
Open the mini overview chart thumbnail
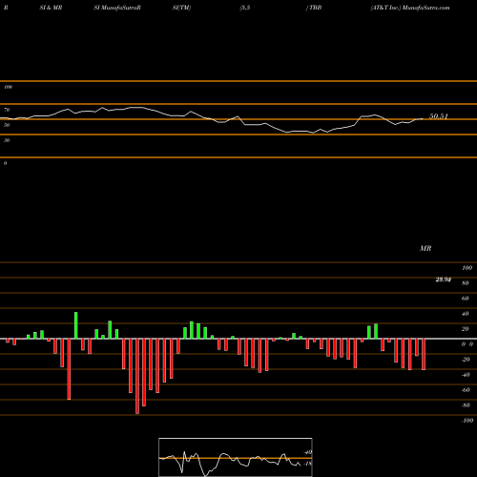click(x=236, y=457)
